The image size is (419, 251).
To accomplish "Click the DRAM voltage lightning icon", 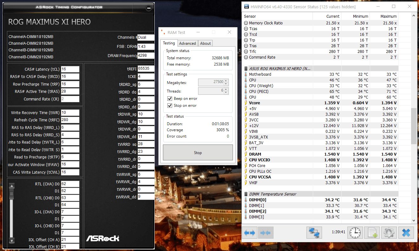I will (246, 154).
